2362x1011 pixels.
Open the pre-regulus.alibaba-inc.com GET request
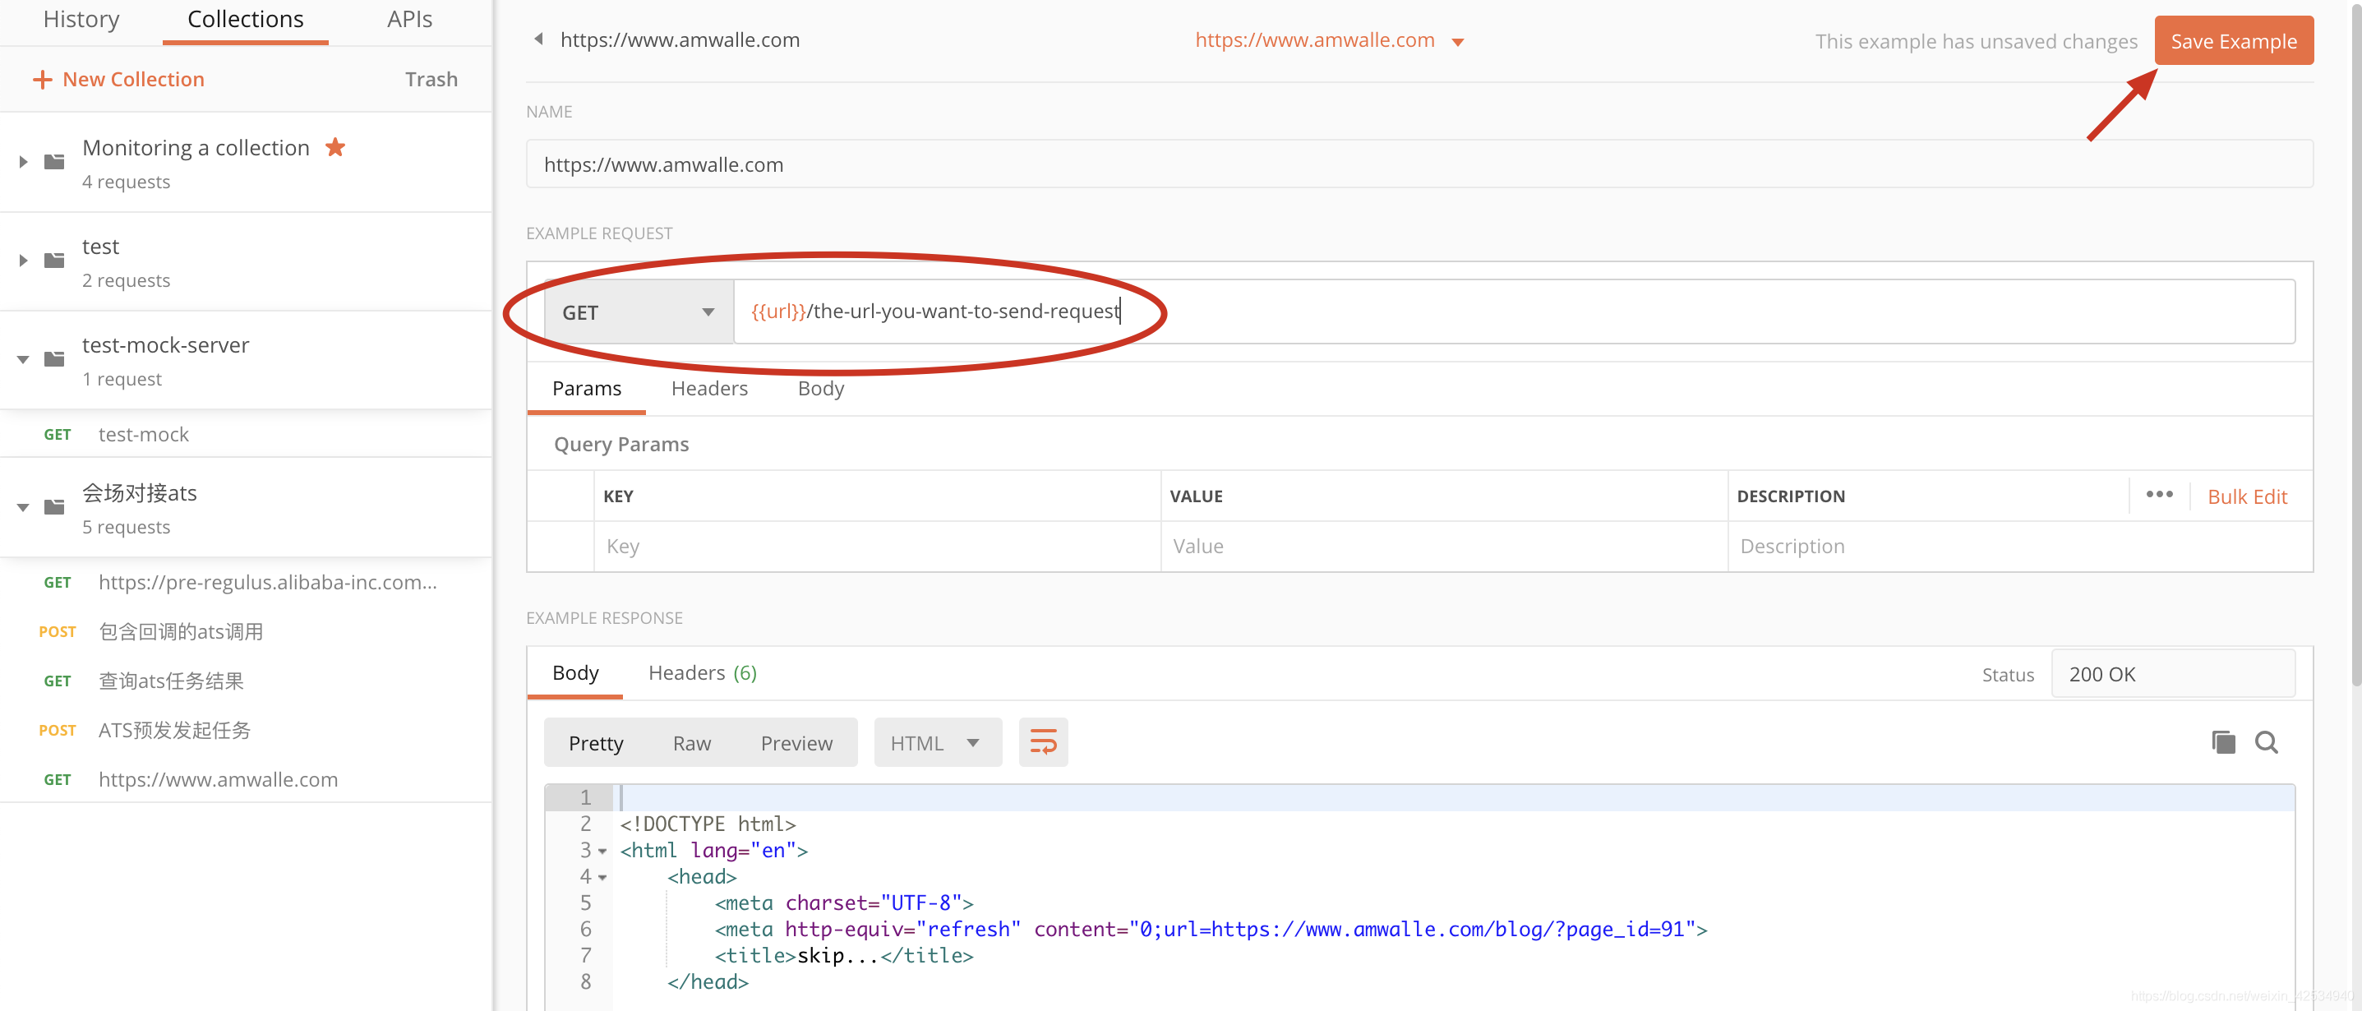click(246, 582)
